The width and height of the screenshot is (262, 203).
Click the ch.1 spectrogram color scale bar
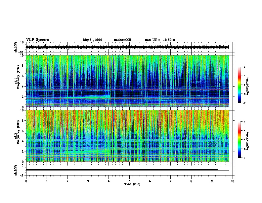click(239, 85)
